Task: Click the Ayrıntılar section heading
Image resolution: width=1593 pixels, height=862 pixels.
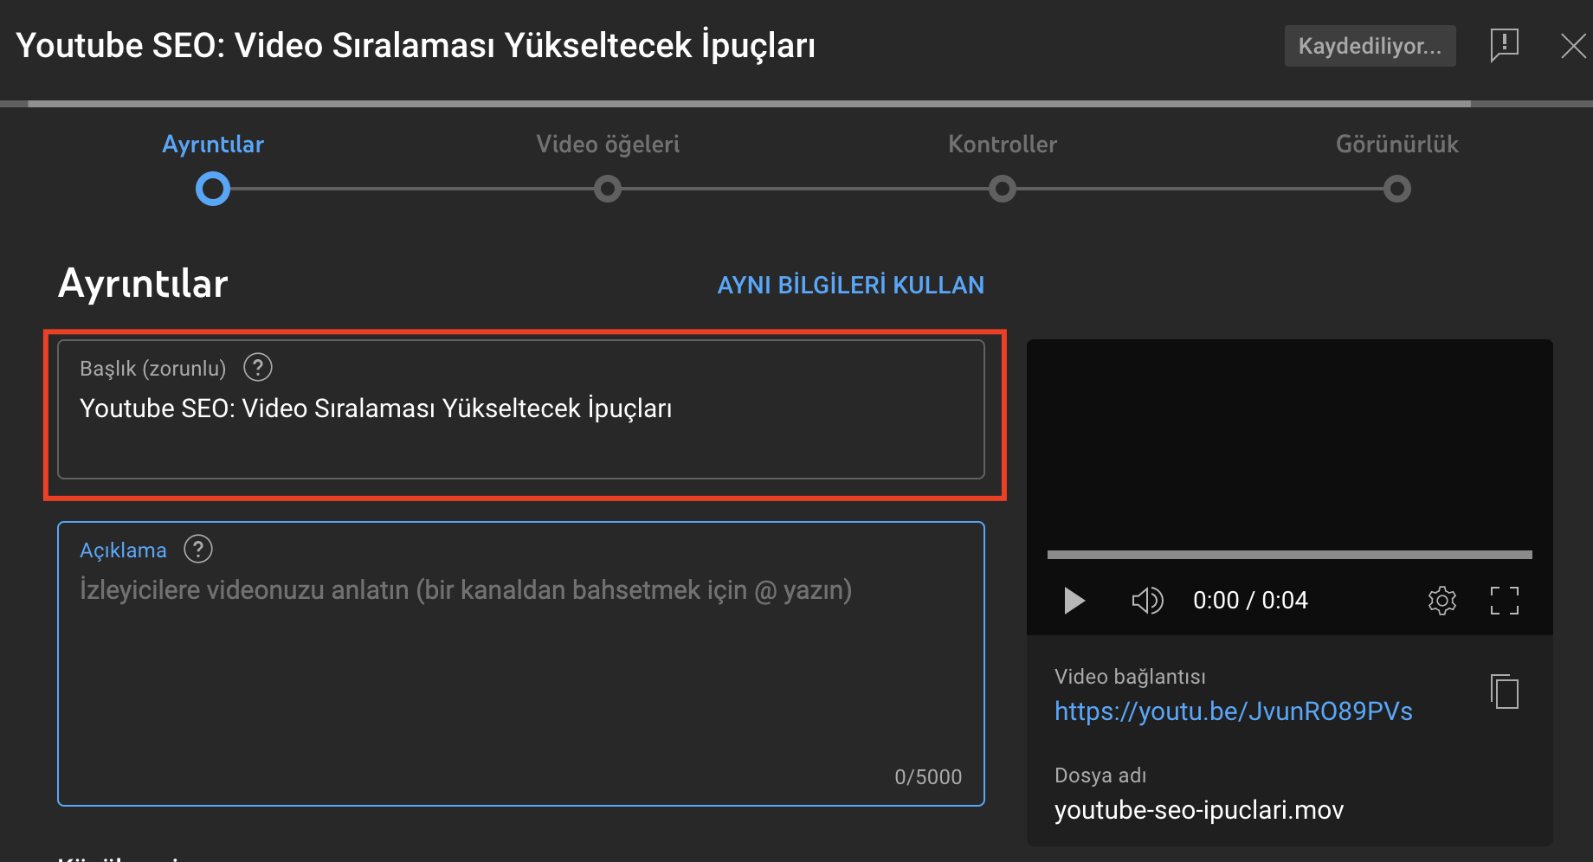Action: 143,284
